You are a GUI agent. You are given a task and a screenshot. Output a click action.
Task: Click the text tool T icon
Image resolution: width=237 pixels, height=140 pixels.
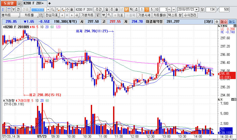(x=13, y=9)
